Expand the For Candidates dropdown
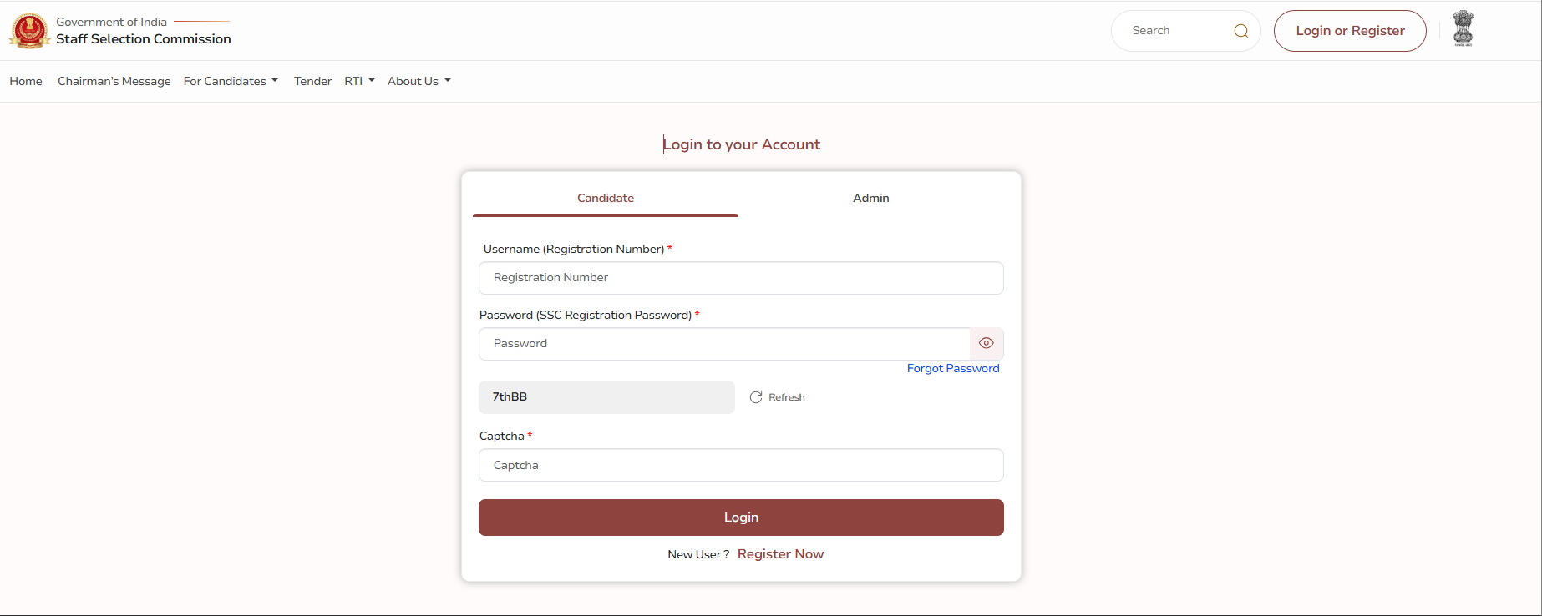1542x616 pixels. [231, 81]
